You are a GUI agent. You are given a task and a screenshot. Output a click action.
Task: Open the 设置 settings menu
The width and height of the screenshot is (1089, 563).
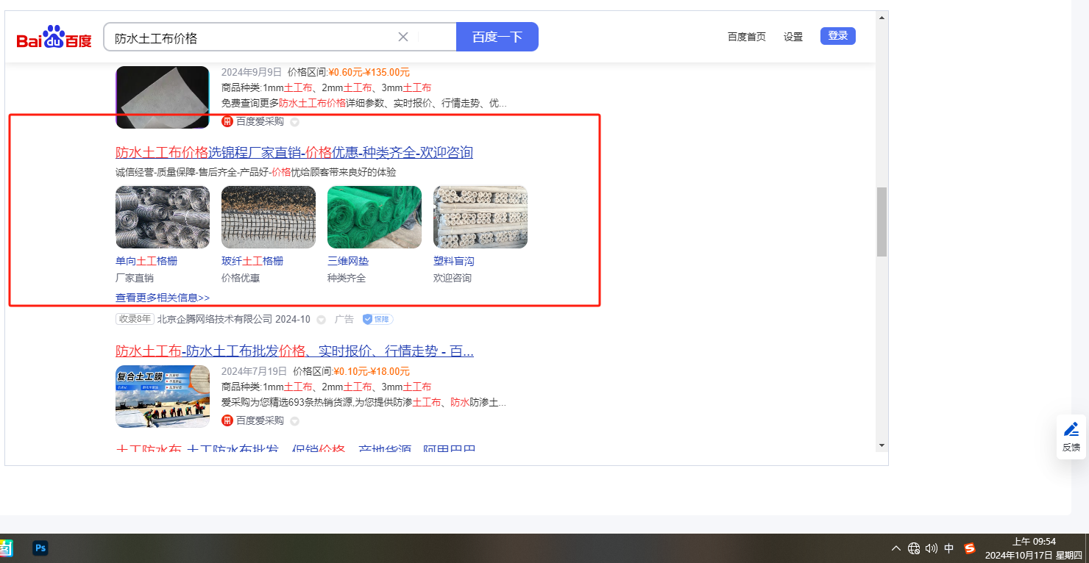pyautogui.click(x=793, y=37)
